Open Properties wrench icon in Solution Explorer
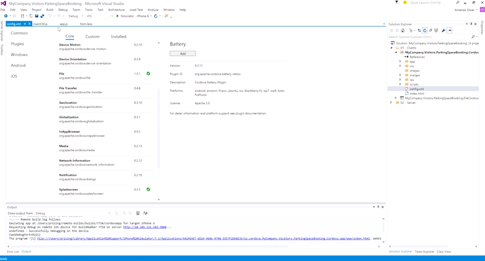This screenshot has height=261, width=485. [x=443, y=30]
